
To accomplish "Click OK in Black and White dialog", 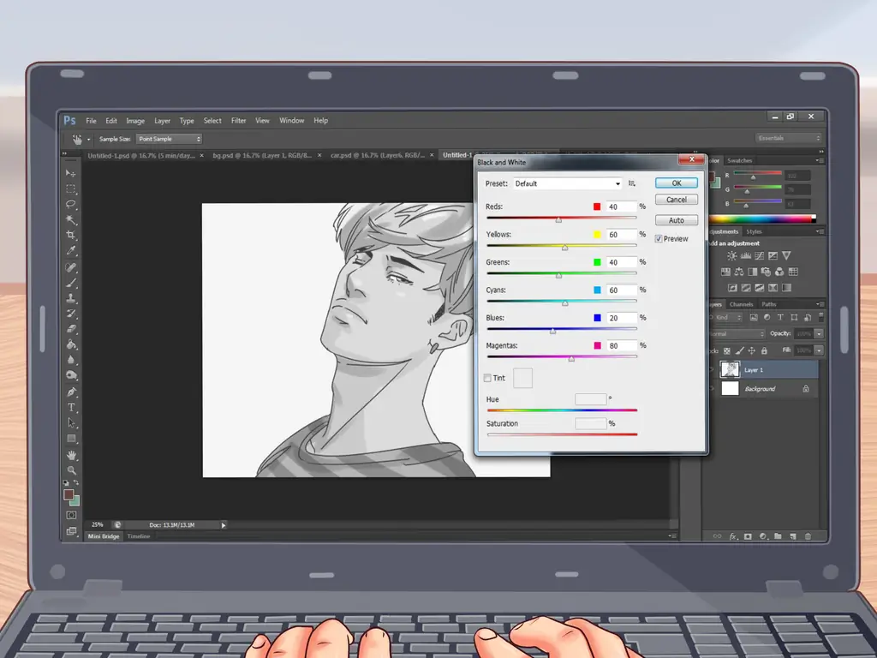I will pos(677,183).
